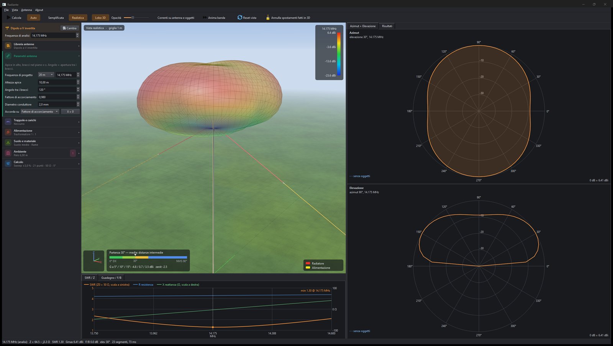Screen dimensions: 613x346
Task: Toggle the Lobo 3D display
Action: point(100,18)
